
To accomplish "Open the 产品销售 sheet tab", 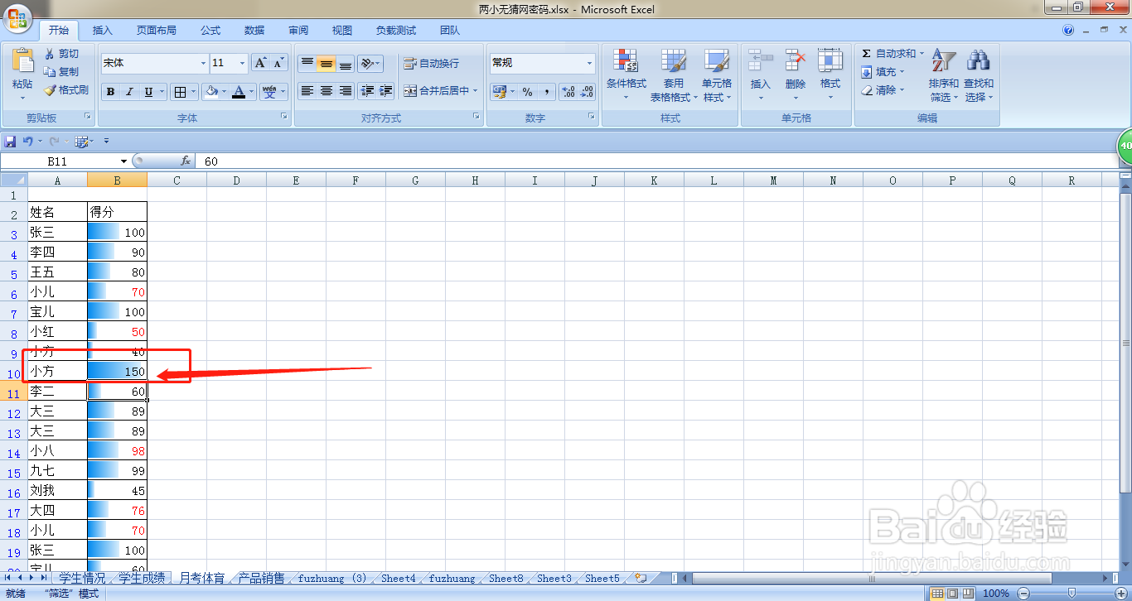I will pyautogui.click(x=261, y=578).
